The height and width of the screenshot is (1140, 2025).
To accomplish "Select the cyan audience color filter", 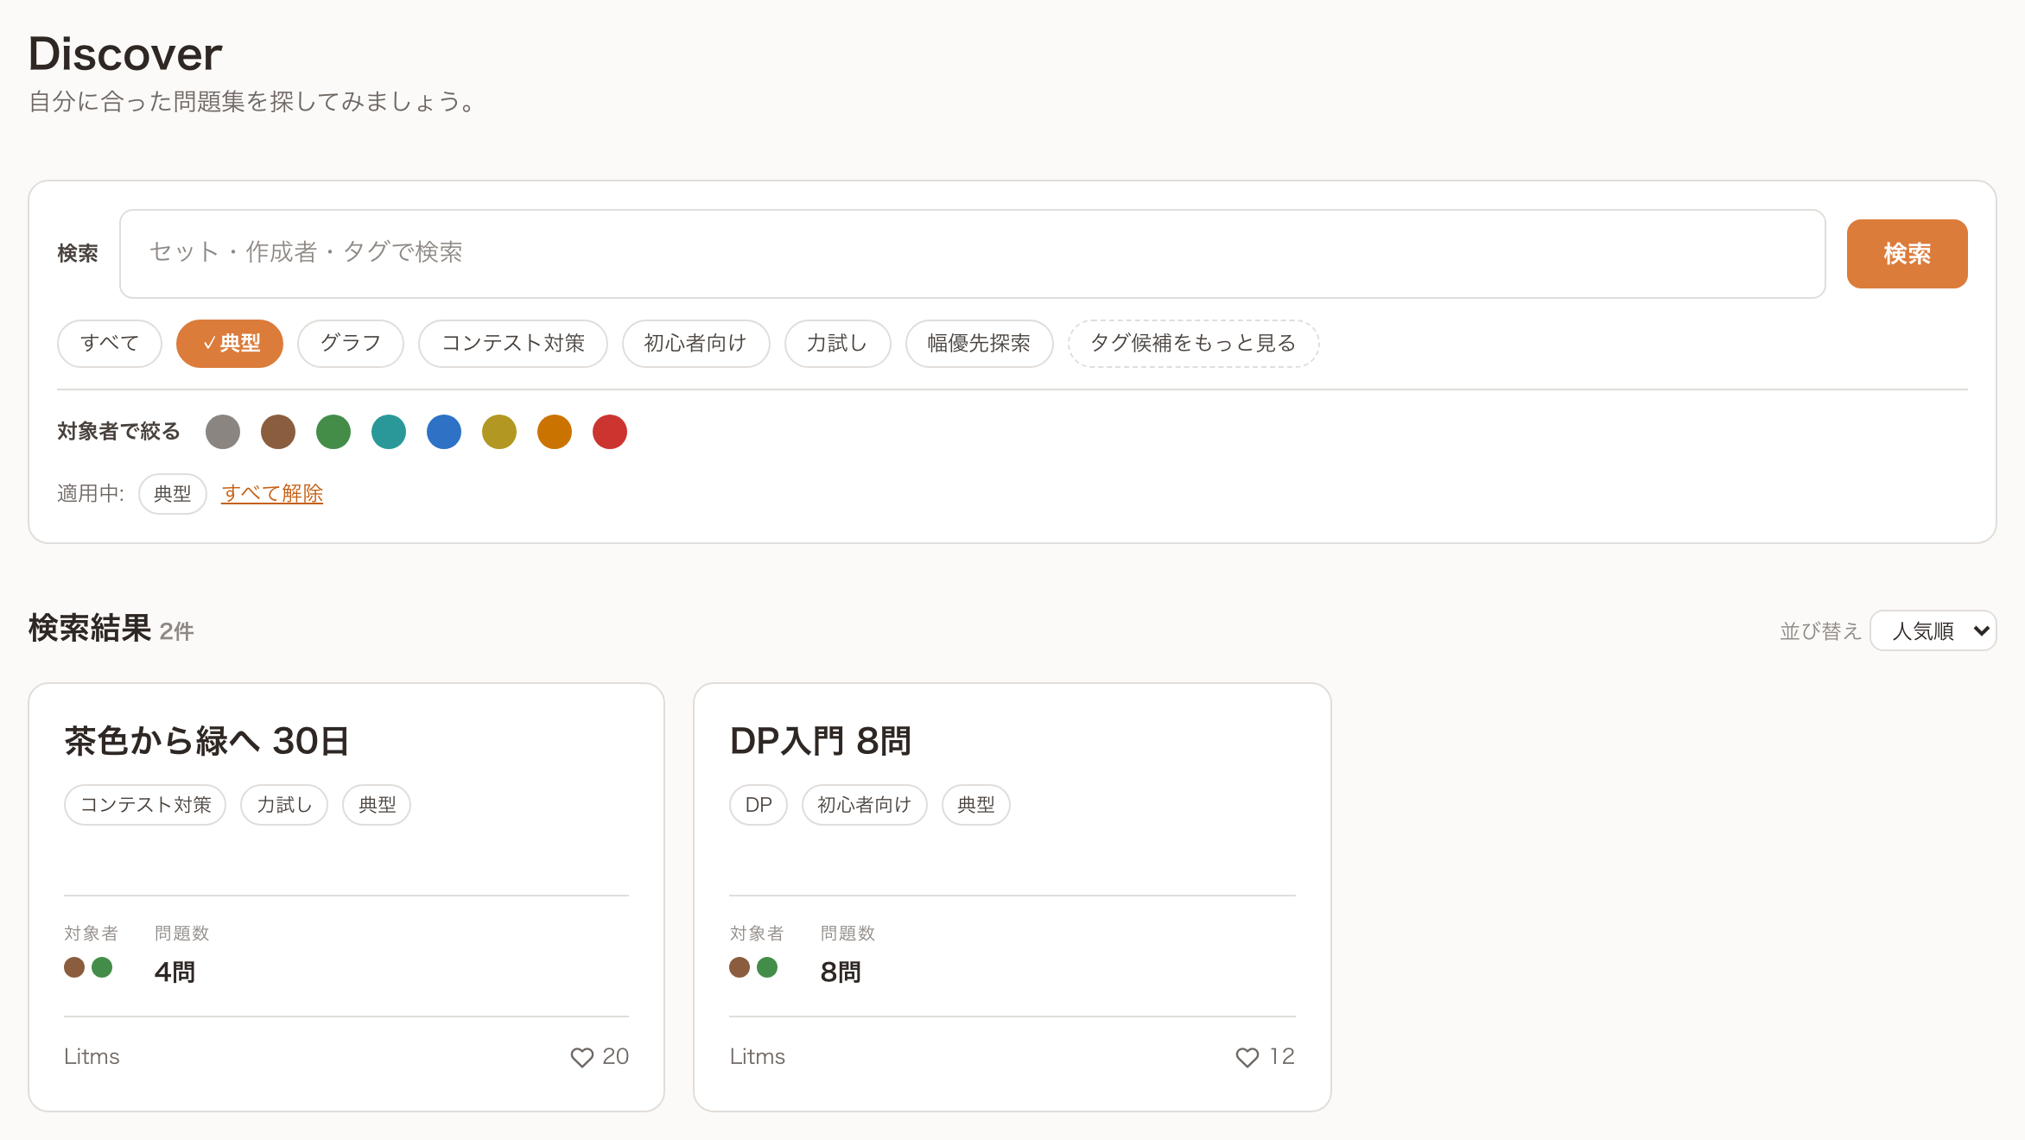I will [x=389, y=432].
